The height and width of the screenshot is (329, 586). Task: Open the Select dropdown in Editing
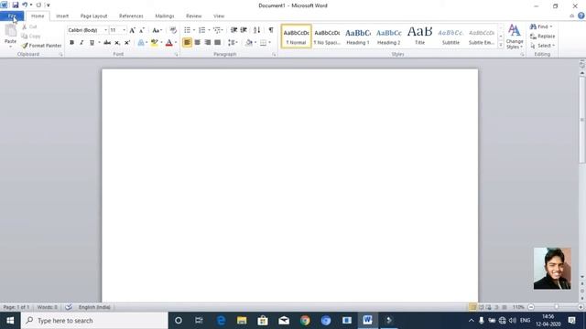pyautogui.click(x=542, y=46)
